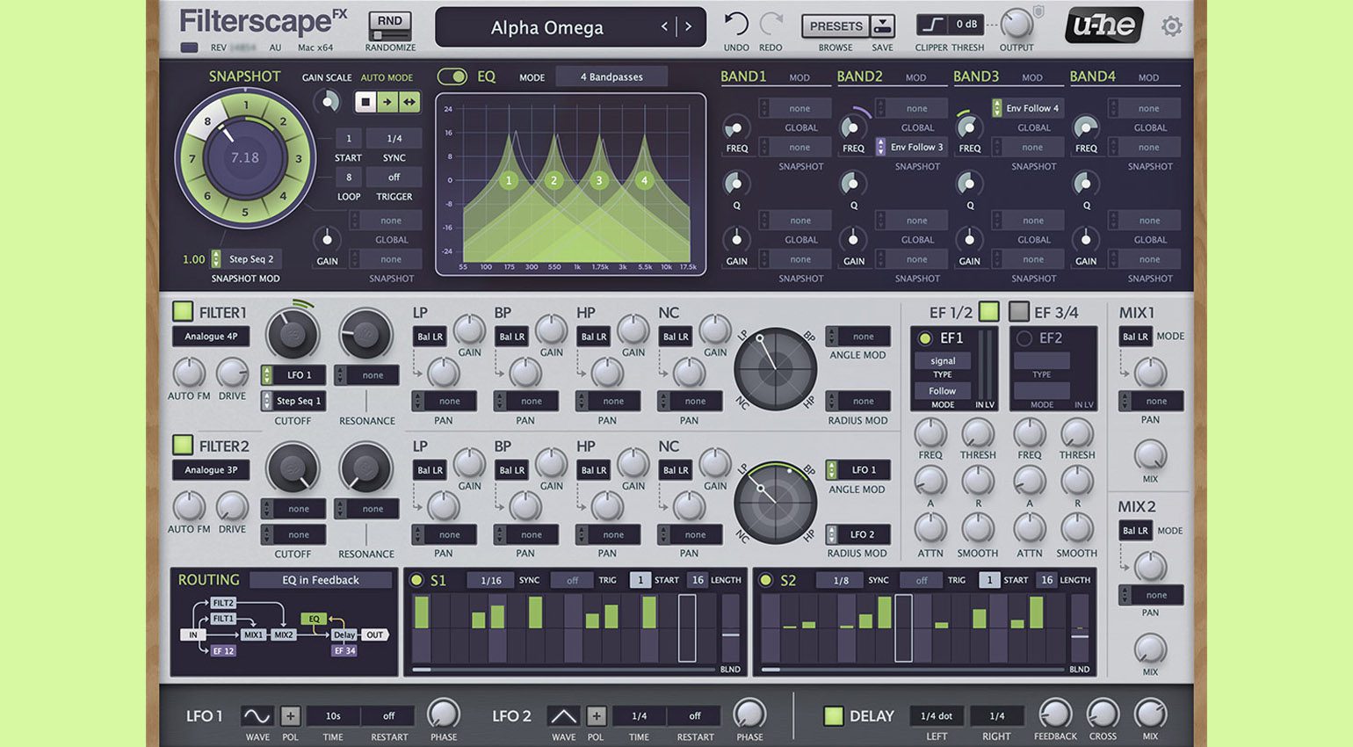Select the bidirectional arrow auto mode
The image size is (1353, 747).
pos(409,102)
